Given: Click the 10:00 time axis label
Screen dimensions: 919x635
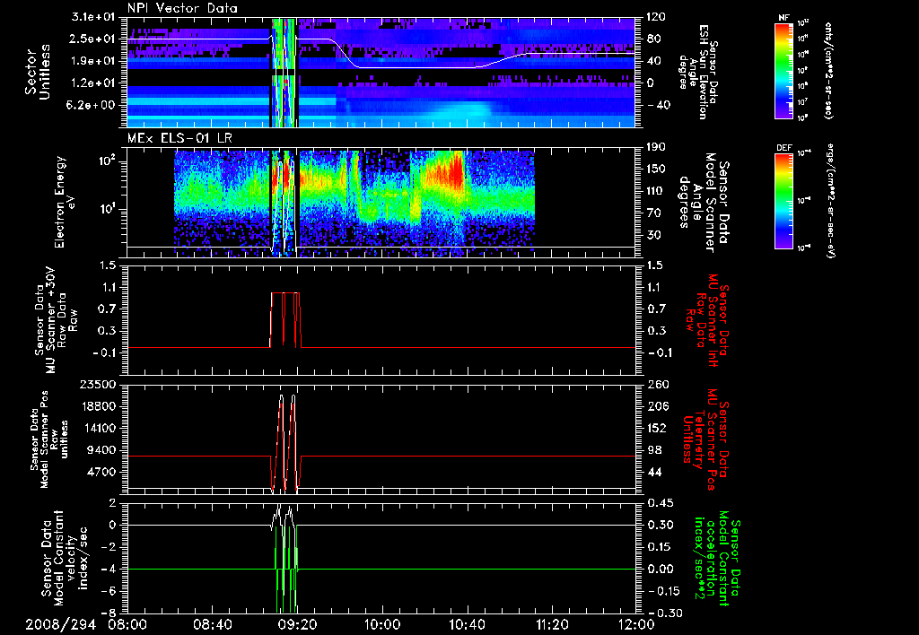Looking at the screenshot, I should 382,624.
